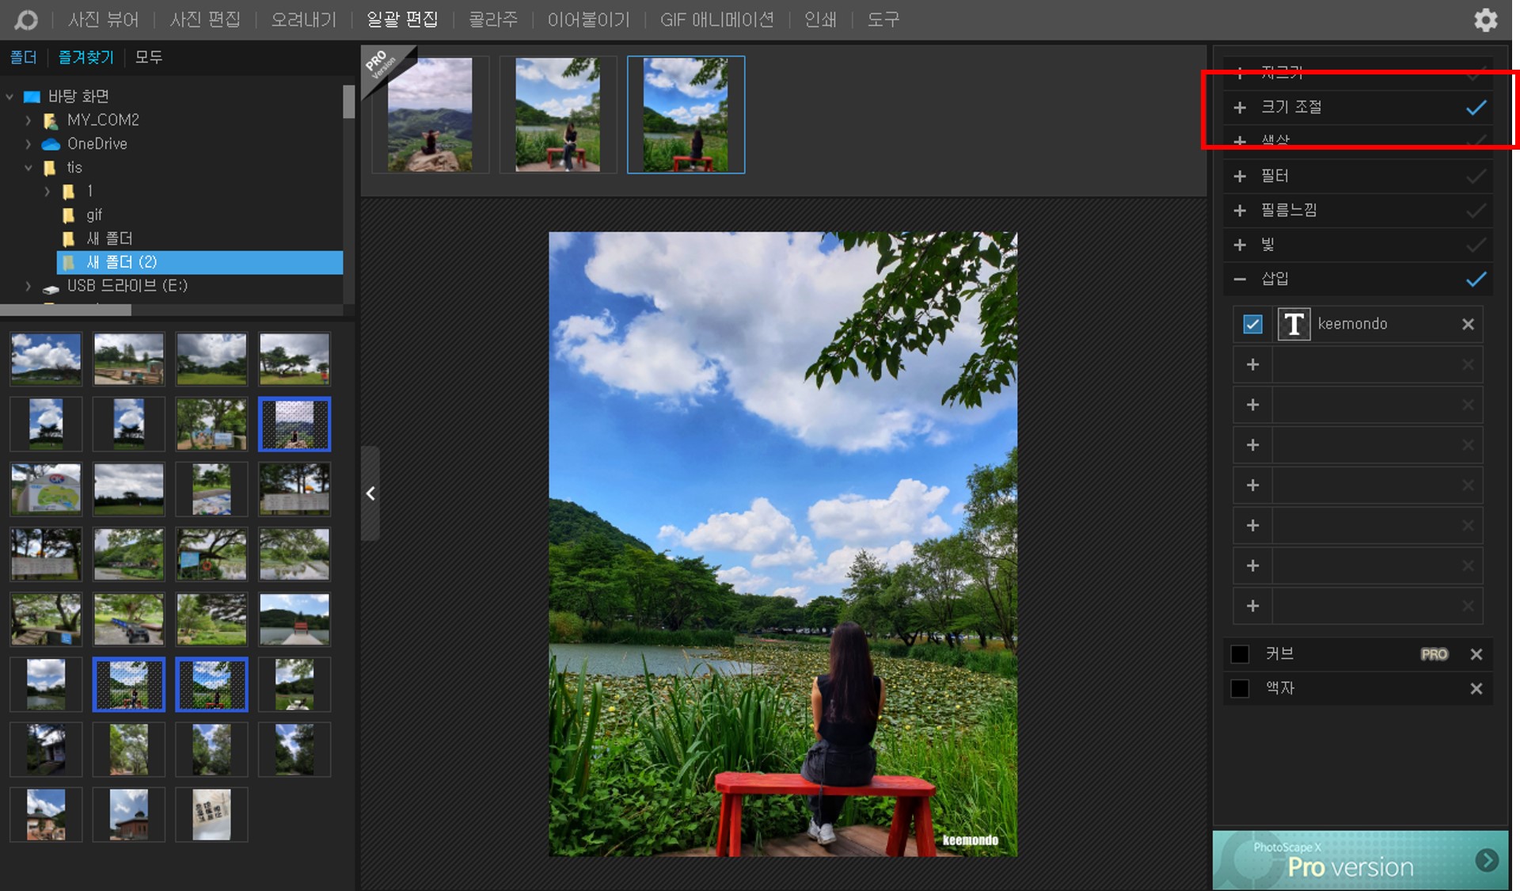Image resolution: width=1520 pixels, height=891 pixels.
Task: Click the 바탕 화면 desktop icon
Action: (32, 97)
